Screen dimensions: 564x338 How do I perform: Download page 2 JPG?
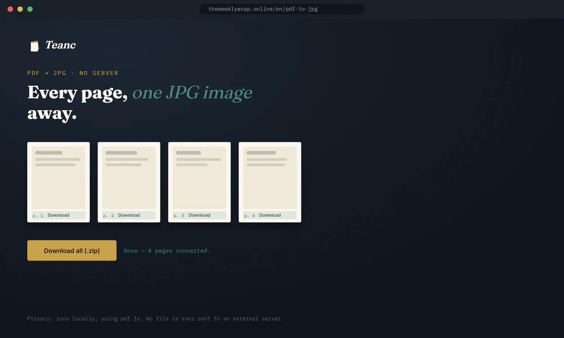[129, 215]
